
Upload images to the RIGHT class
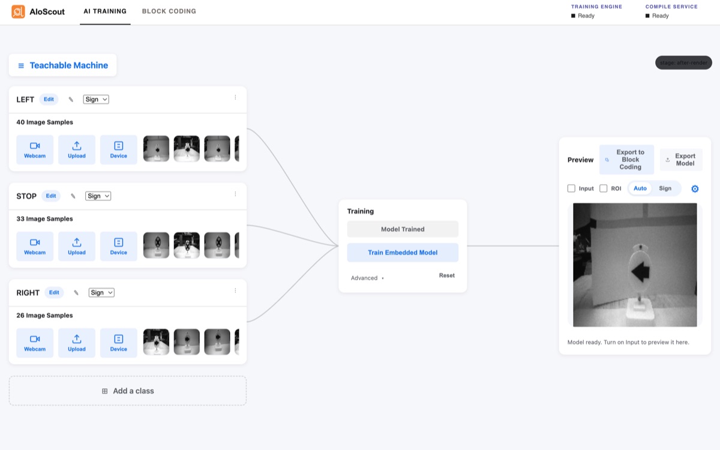click(x=77, y=343)
